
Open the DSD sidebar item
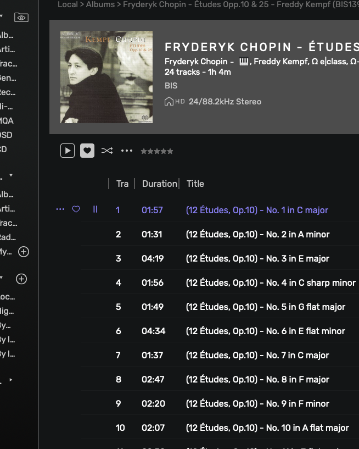click(6, 135)
